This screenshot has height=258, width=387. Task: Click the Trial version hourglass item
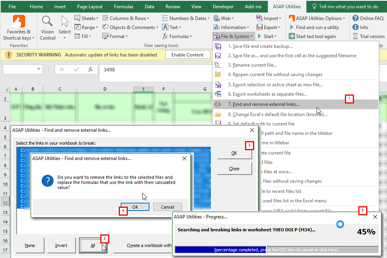[x=369, y=36]
